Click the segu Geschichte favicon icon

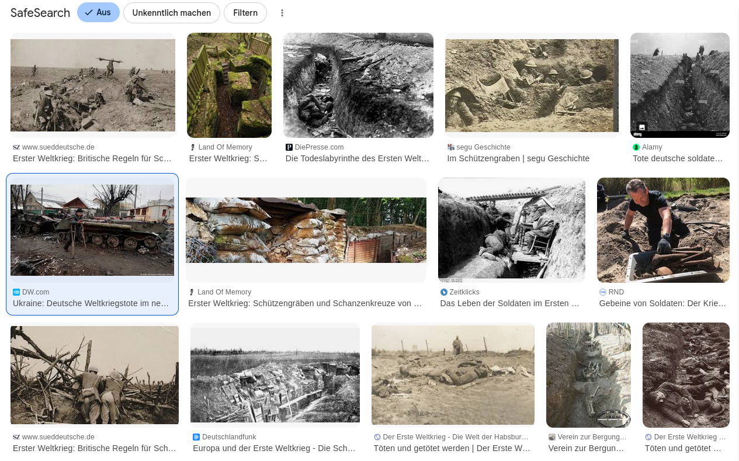(450, 147)
